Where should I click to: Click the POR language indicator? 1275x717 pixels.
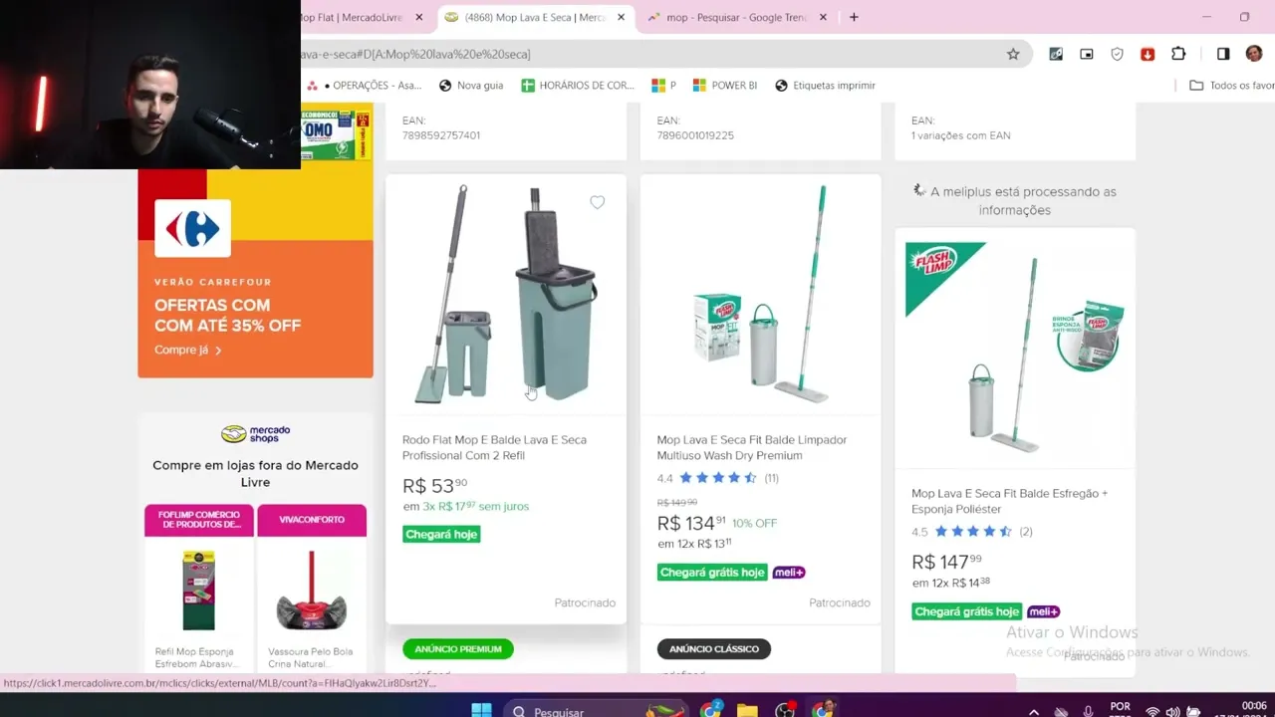point(1120,707)
